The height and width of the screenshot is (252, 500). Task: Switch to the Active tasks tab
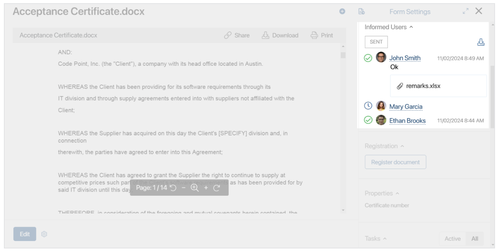[x=452, y=238]
